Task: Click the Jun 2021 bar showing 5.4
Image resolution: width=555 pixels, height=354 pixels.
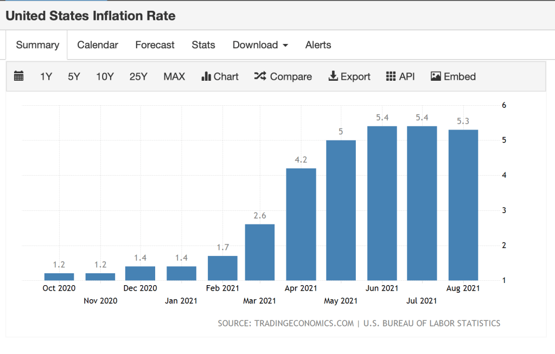Action: point(382,203)
